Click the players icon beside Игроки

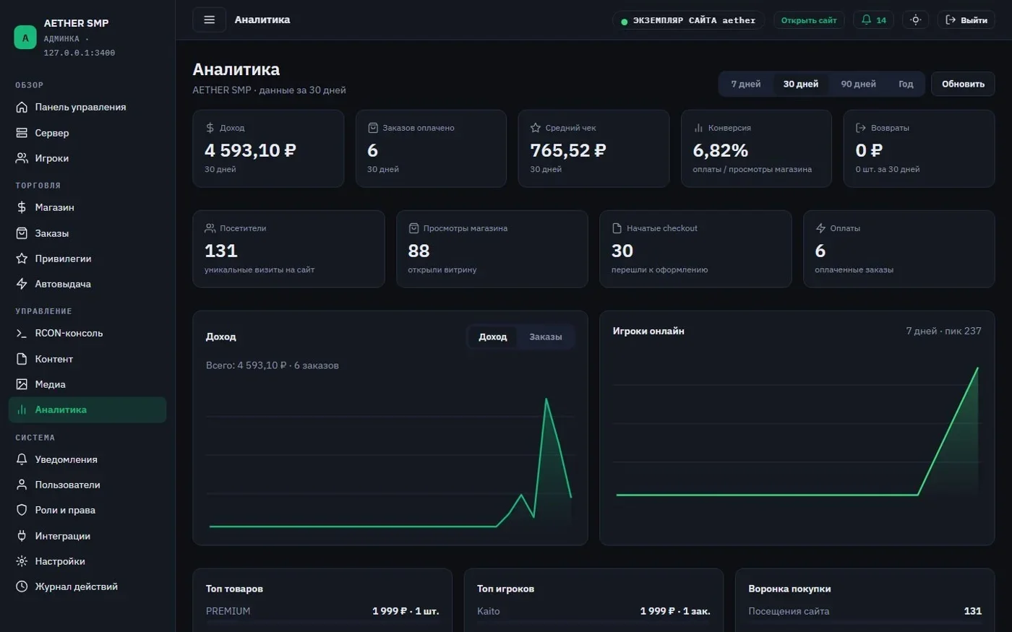pyautogui.click(x=22, y=158)
